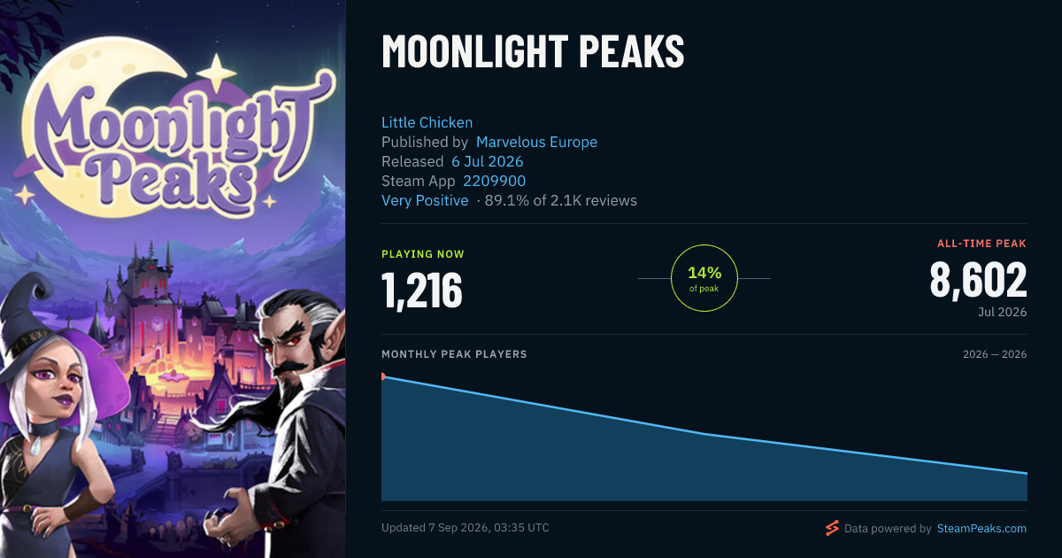Click the Updated 7 Sep 2026 timestamp
The width and height of the screenshot is (1062, 558).
tap(466, 528)
